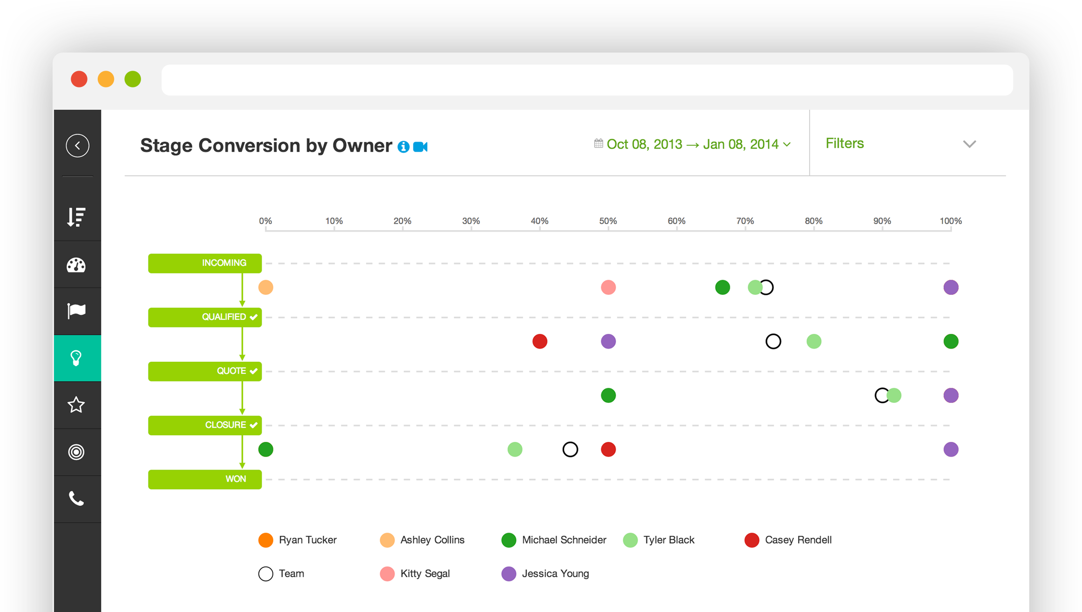Click the back navigation arrow icon
The width and height of the screenshot is (1082, 612).
pos(78,145)
